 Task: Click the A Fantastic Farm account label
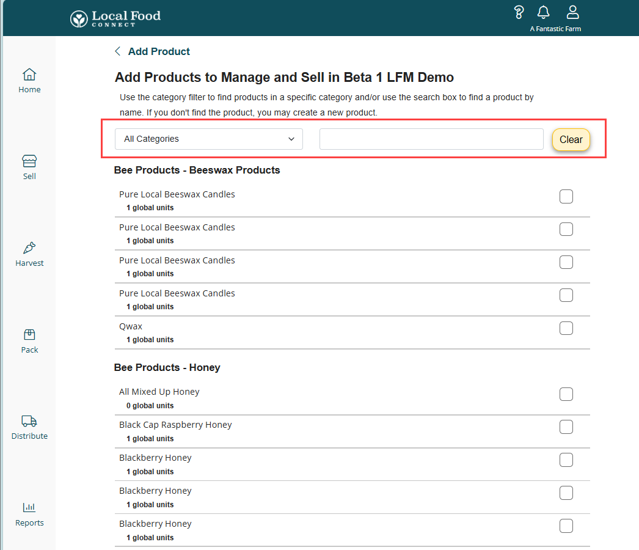coord(555,29)
